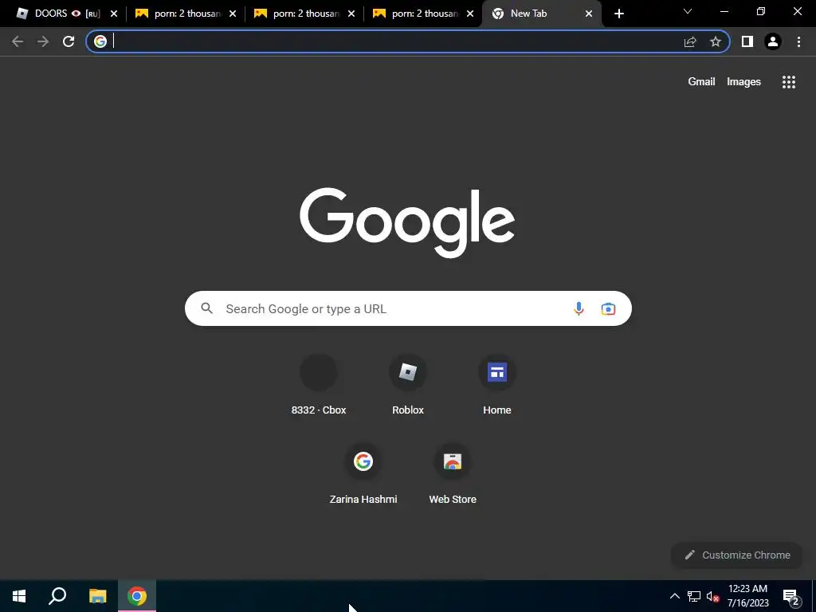Click the Google icon in address bar
The height and width of the screenshot is (612, 816).
coord(100,41)
